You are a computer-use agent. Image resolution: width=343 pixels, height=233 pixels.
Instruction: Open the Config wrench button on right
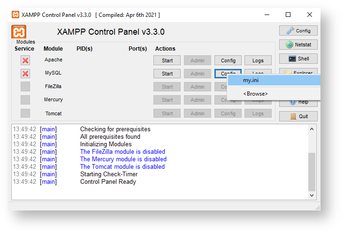pyautogui.click(x=298, y=31)
